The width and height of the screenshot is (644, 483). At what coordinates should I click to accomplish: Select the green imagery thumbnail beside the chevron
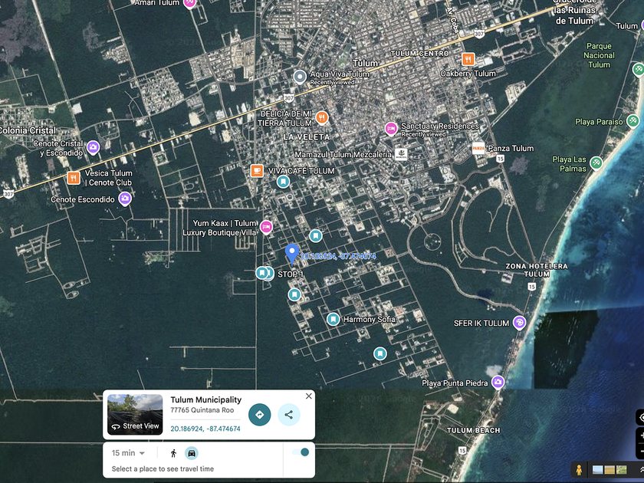(x=622, y=469)
